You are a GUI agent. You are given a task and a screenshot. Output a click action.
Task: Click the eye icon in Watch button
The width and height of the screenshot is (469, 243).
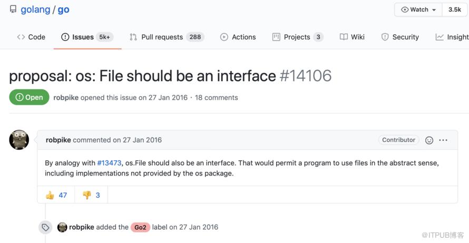[x=405, y=9]
